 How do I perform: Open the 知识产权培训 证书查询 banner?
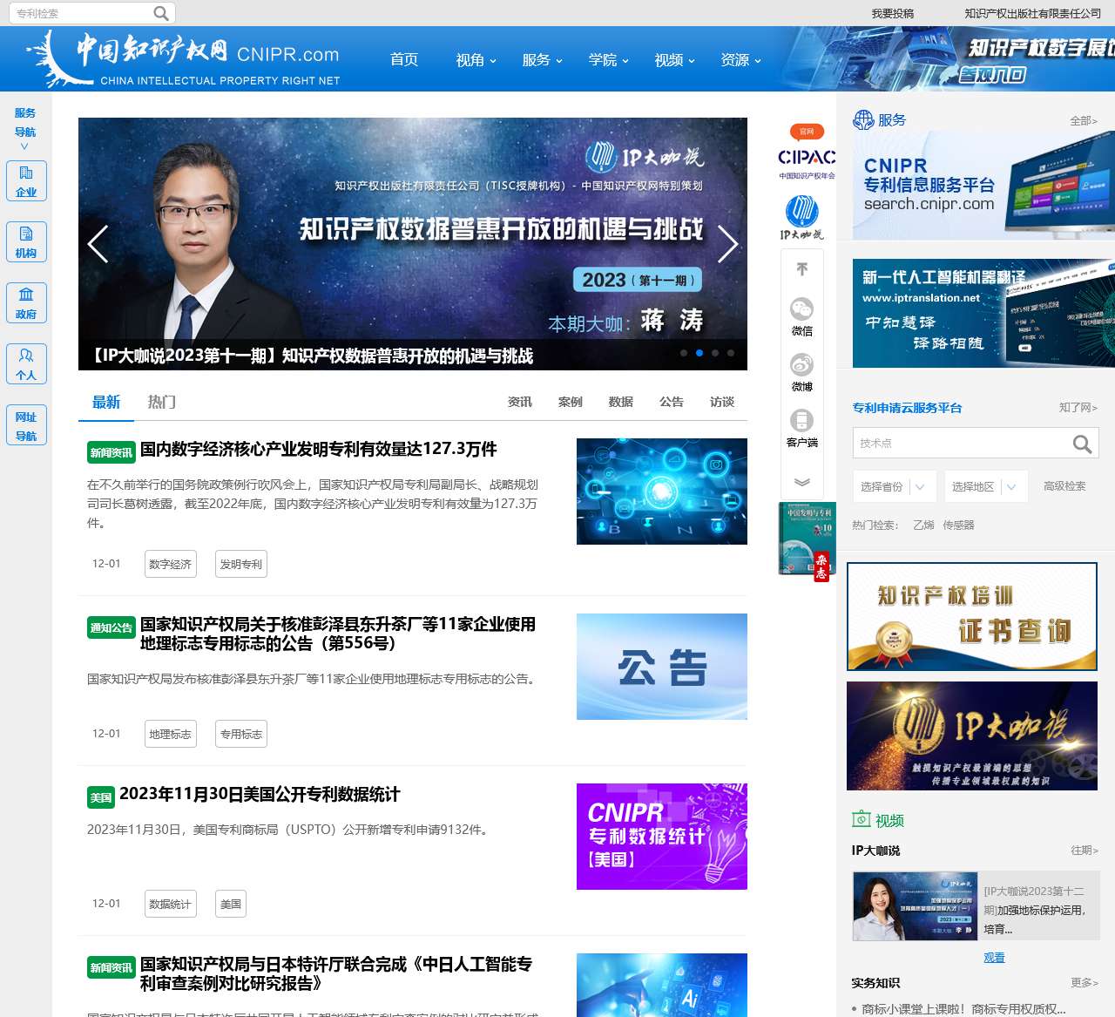972,616
